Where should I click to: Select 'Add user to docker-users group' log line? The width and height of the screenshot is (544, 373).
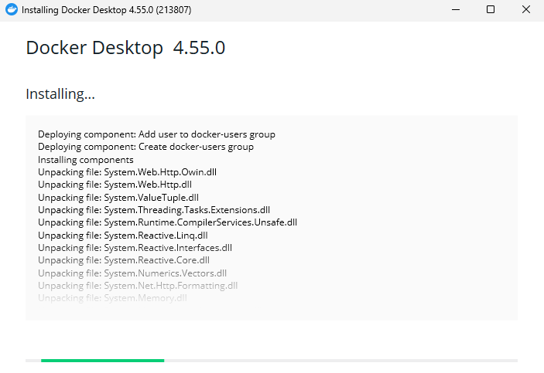pyautogui.click(x=156, y=134)
